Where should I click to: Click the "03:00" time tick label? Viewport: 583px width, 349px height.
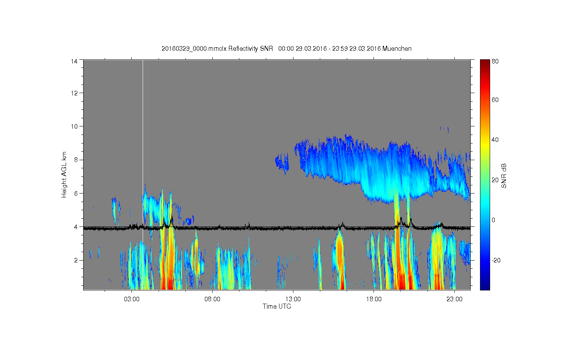[131, 299]
